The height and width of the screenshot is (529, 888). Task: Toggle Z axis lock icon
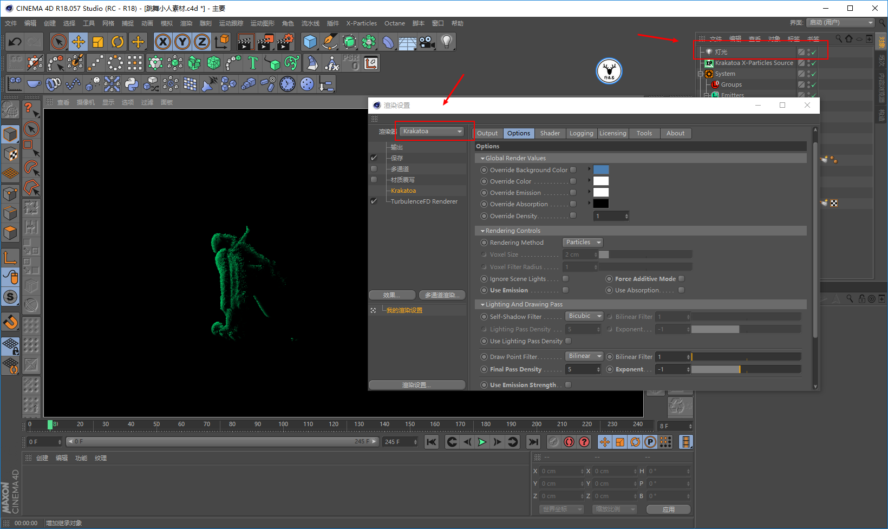click(x=202, y=42)
